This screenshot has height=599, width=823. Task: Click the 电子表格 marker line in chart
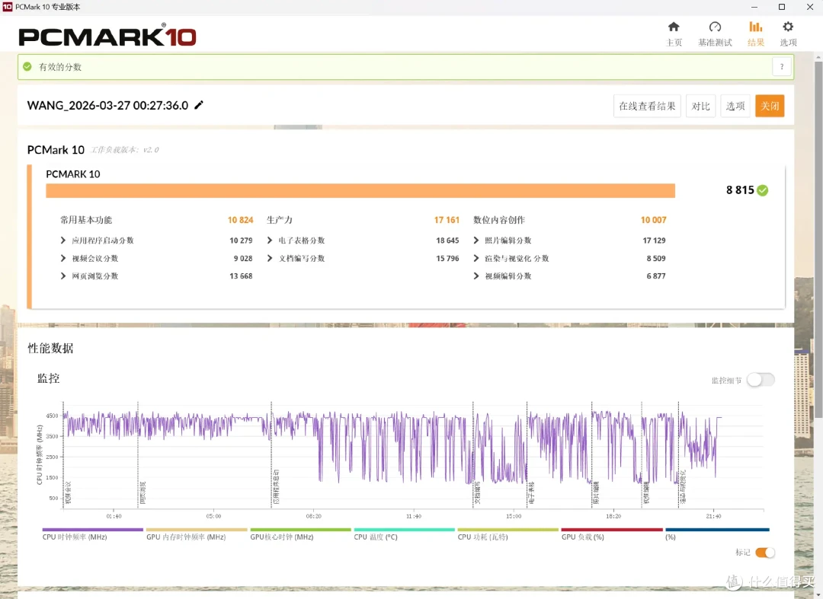pos(527,454)
